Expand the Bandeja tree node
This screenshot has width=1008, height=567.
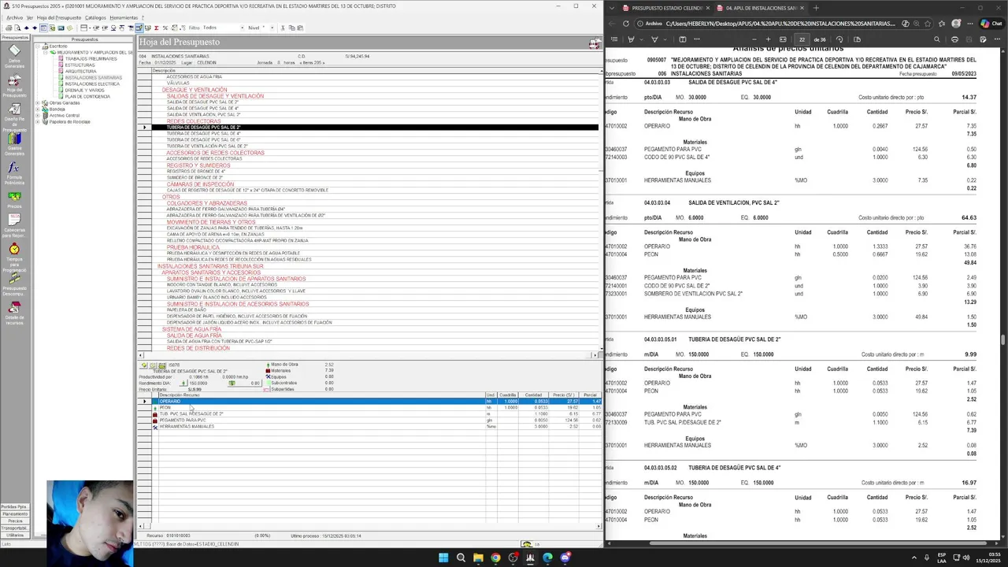(37, 109)
